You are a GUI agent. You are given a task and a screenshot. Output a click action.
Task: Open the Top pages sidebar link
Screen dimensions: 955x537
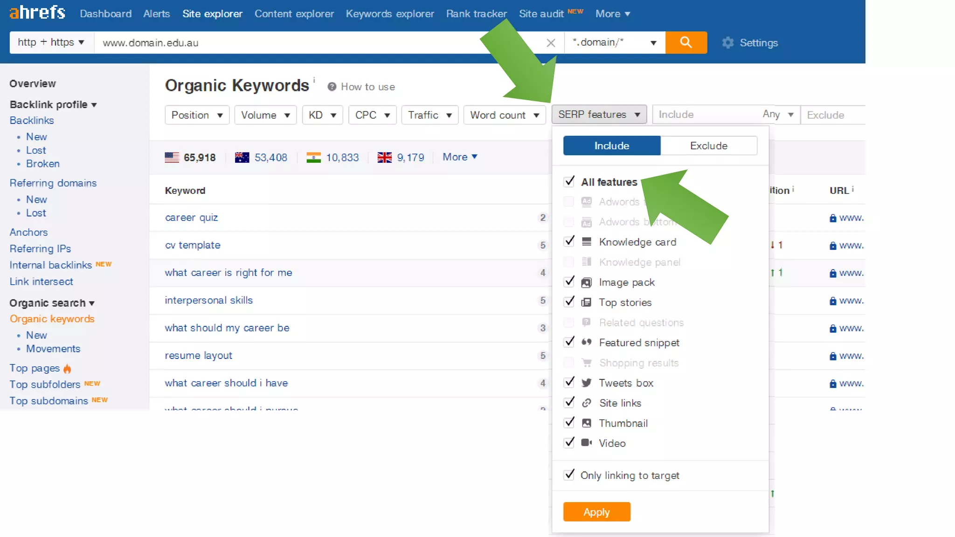click(35, 368)
